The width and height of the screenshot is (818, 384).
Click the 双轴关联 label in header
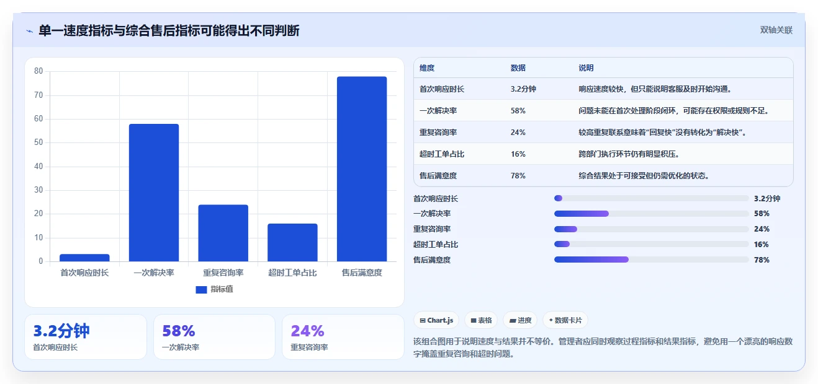[776, 30]
